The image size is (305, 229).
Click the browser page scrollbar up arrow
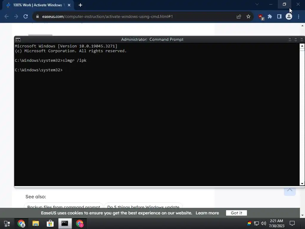click(303, 26)
